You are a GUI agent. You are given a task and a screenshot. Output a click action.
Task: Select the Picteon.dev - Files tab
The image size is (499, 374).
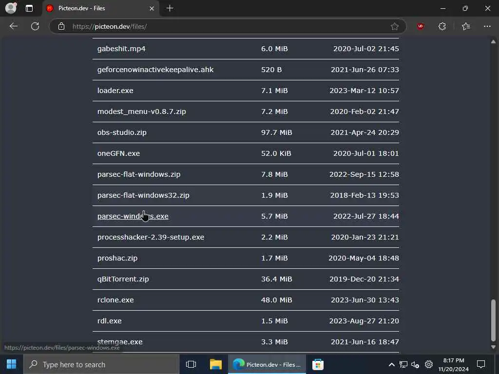coord(100,8)
